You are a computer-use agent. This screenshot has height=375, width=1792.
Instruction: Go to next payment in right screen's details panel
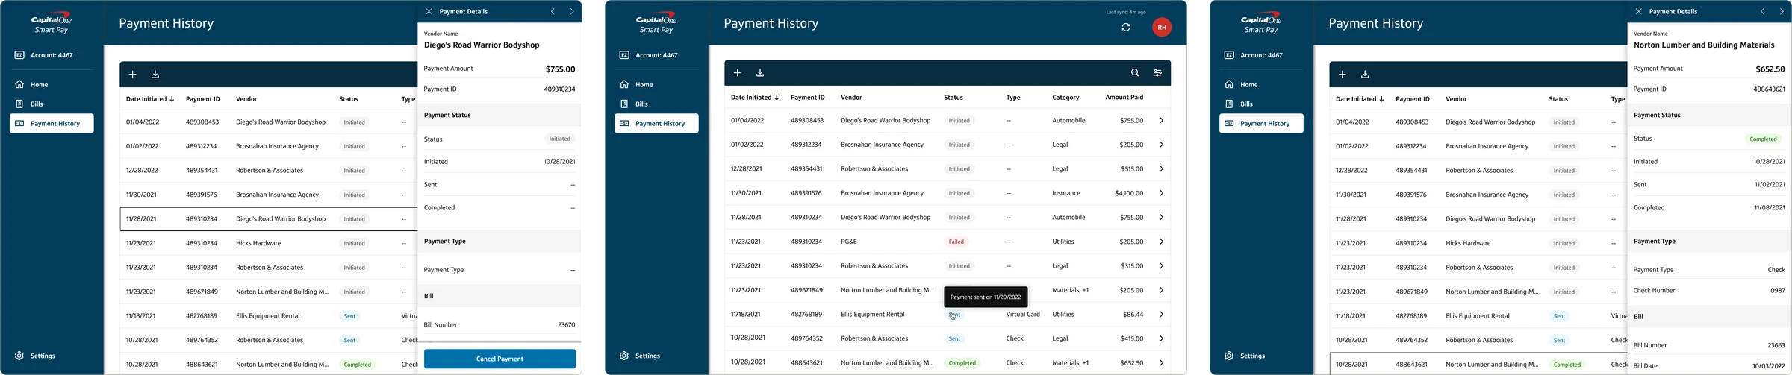tap(1782, 12)
